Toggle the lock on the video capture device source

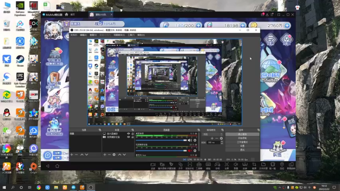coord(133,137)
